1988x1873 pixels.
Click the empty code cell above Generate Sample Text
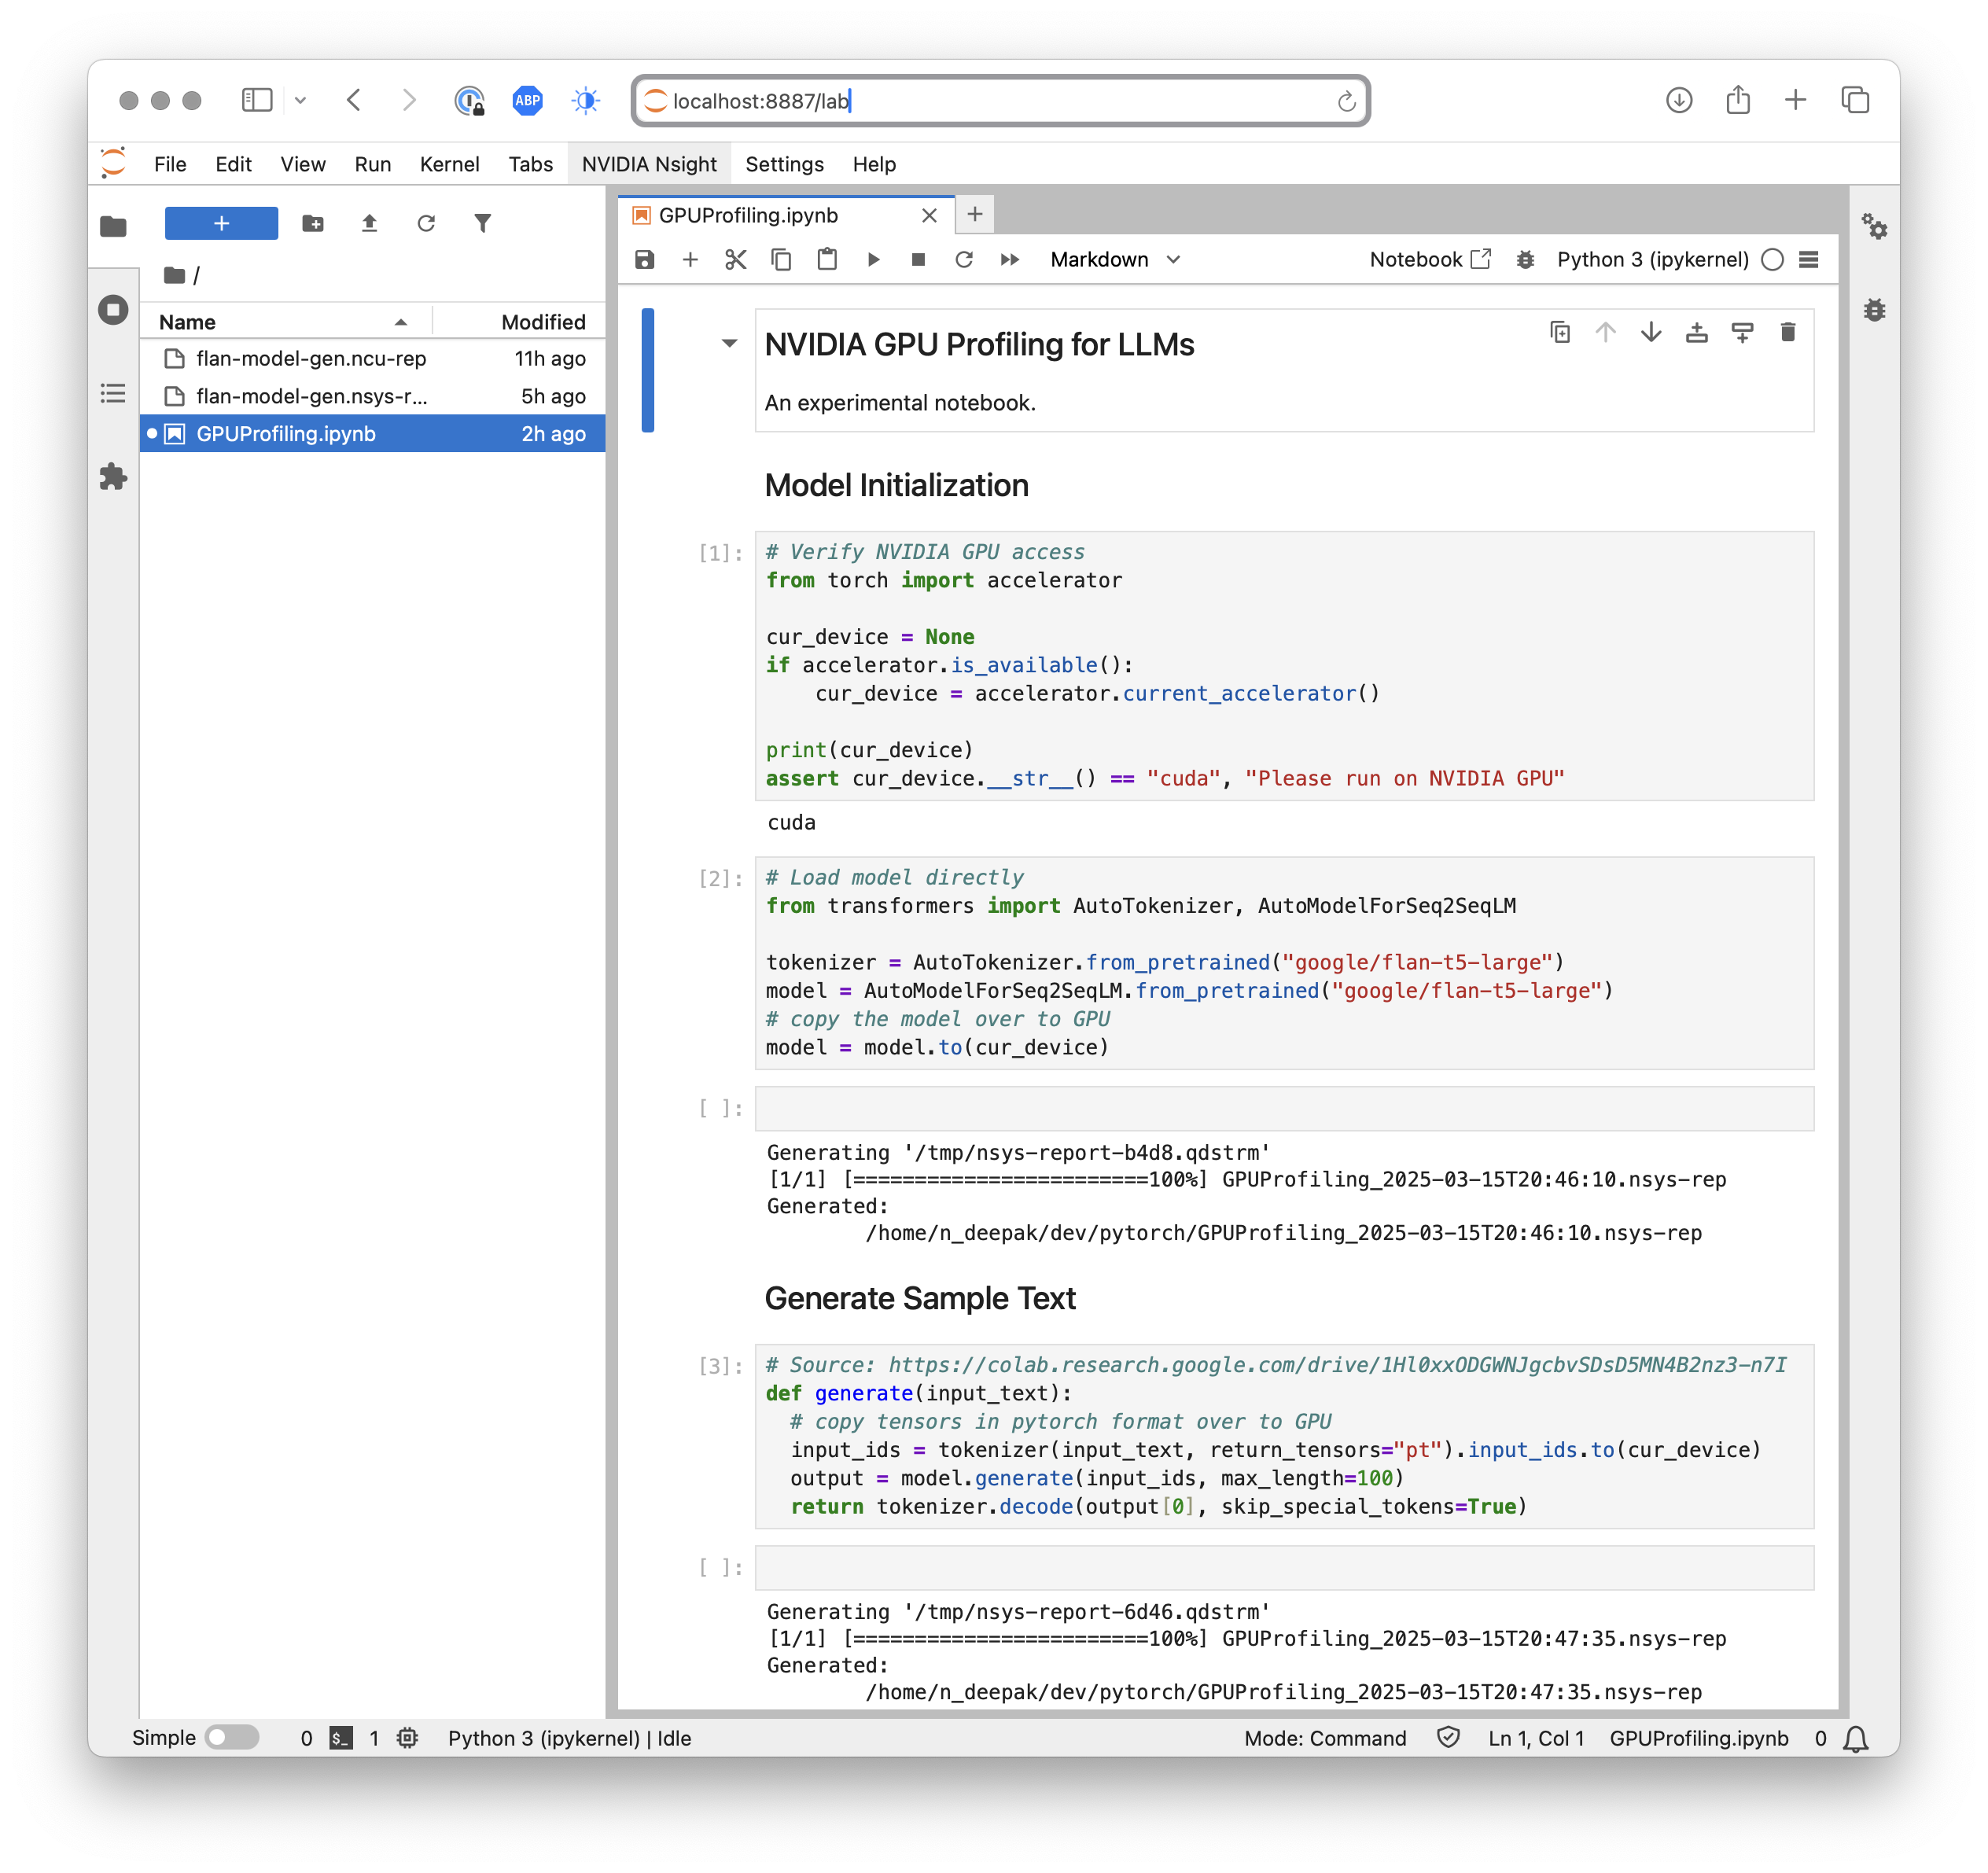click(1284, 1109)
